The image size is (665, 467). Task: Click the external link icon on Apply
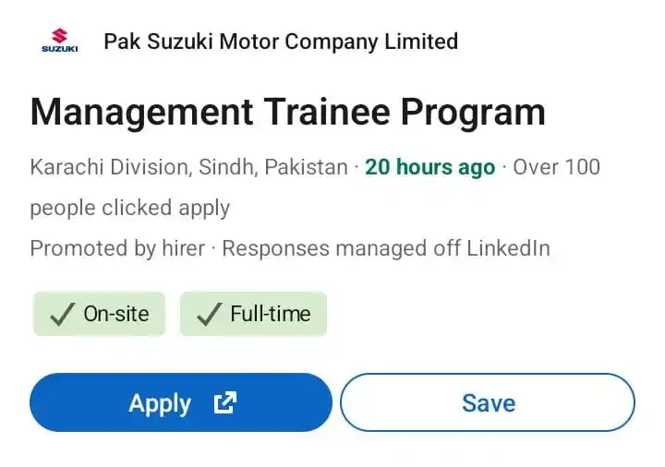pos(224,402)
